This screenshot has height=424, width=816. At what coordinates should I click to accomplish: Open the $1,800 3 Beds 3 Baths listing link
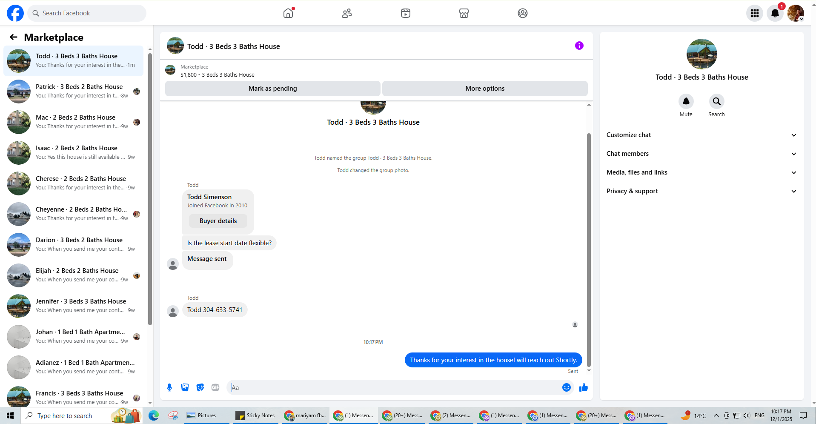coord(218,74)
